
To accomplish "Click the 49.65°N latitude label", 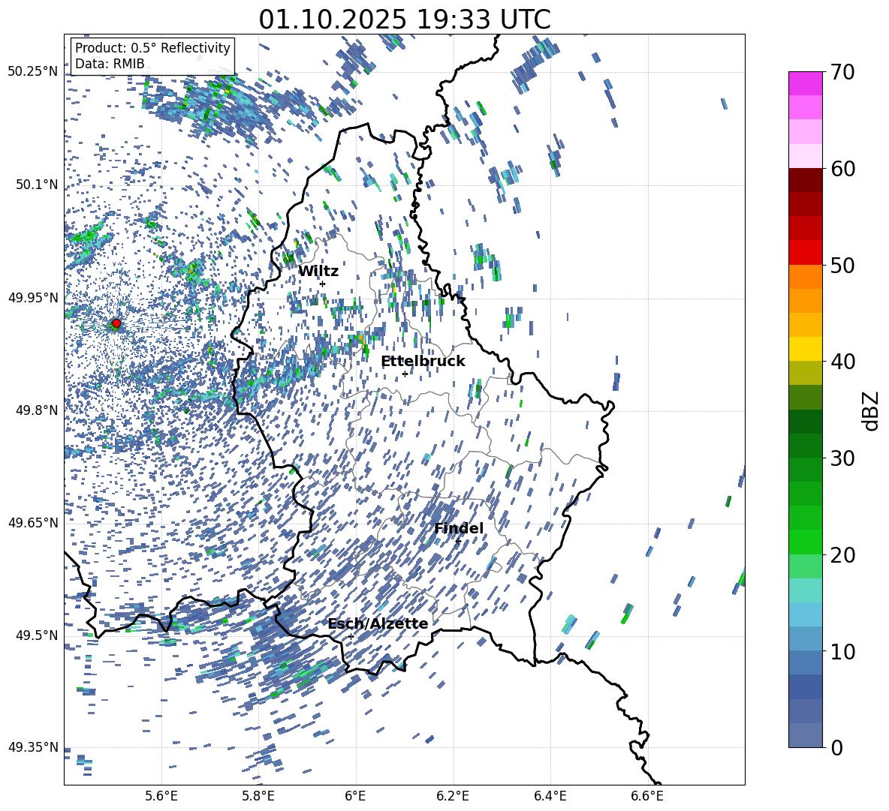I will [33, 522].
